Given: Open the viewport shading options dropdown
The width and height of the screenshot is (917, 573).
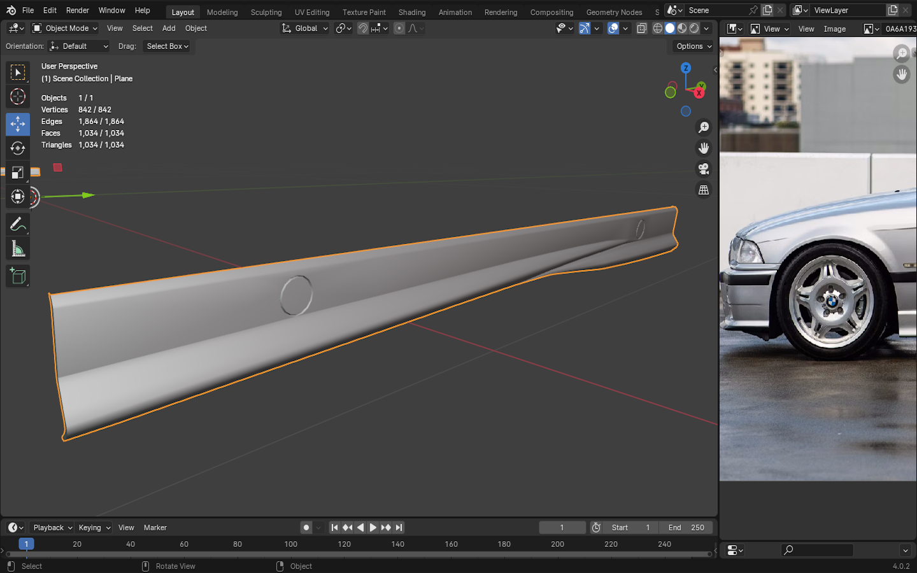Looking at the screenshot, I should point(706,28).
